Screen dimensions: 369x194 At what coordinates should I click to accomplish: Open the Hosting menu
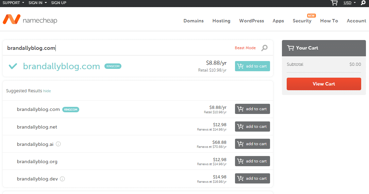point(221,21)
